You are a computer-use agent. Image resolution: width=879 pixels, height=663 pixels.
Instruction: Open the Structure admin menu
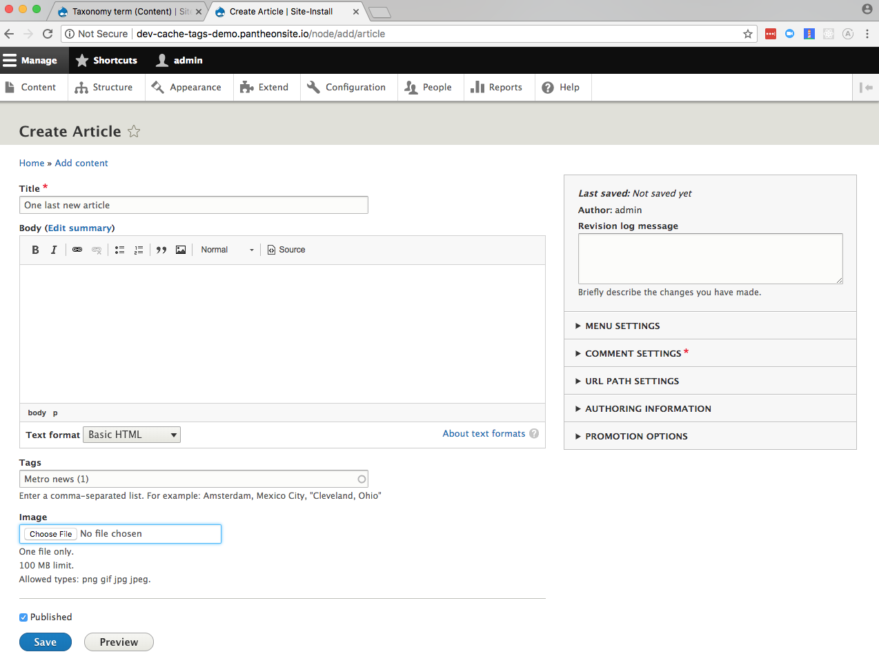tap(104, 88)
